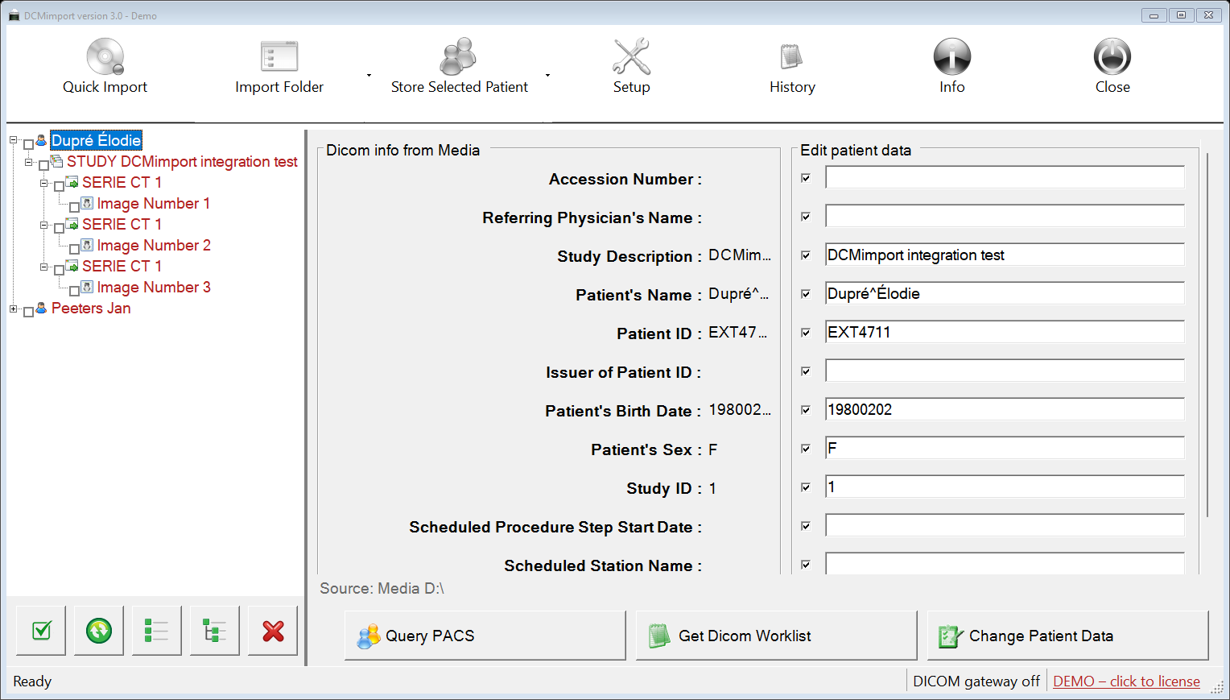Open Import Folder from the toolbar
This screenshot has width=1230, height=700.
(x=279, y=68)
